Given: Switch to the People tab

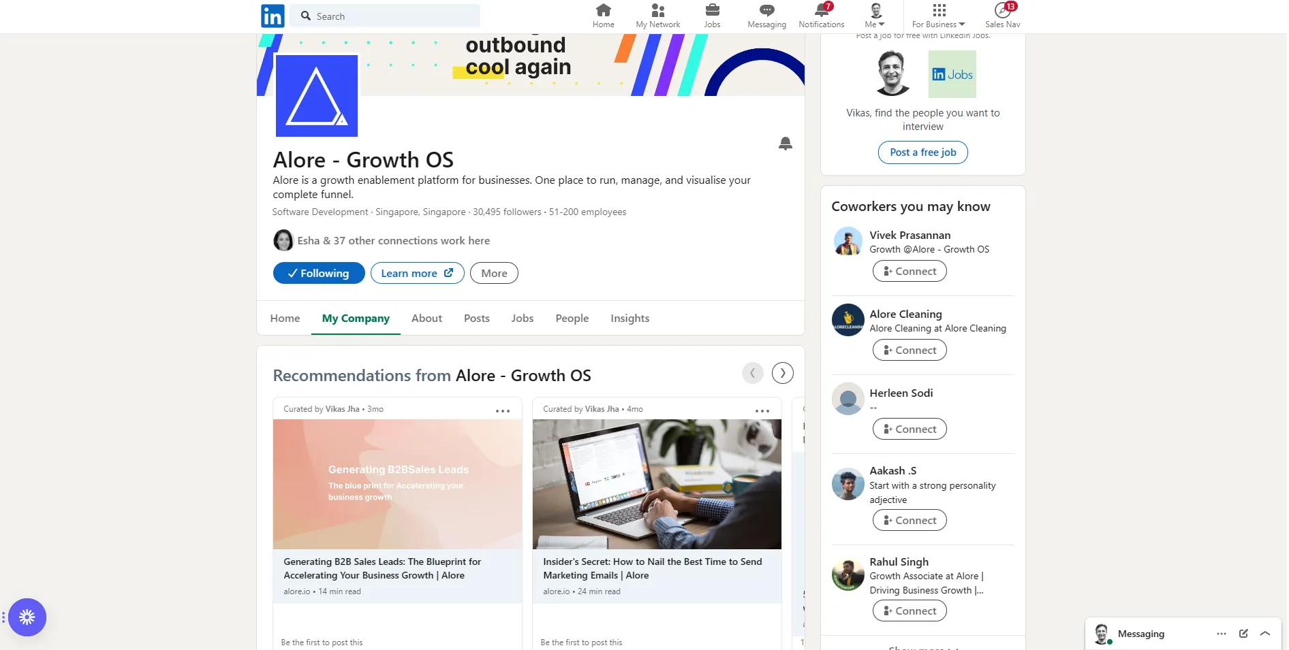Looking at the screenshot, I should point(572,318).
